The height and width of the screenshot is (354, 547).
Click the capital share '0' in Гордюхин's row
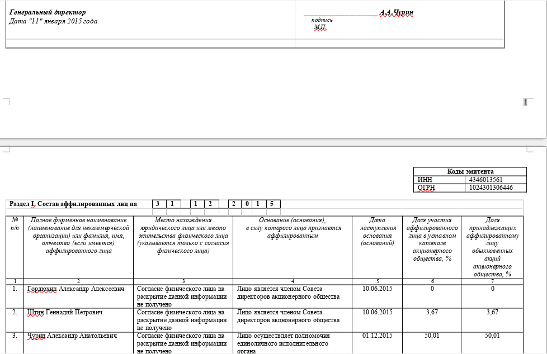click(x=432, y=289)
